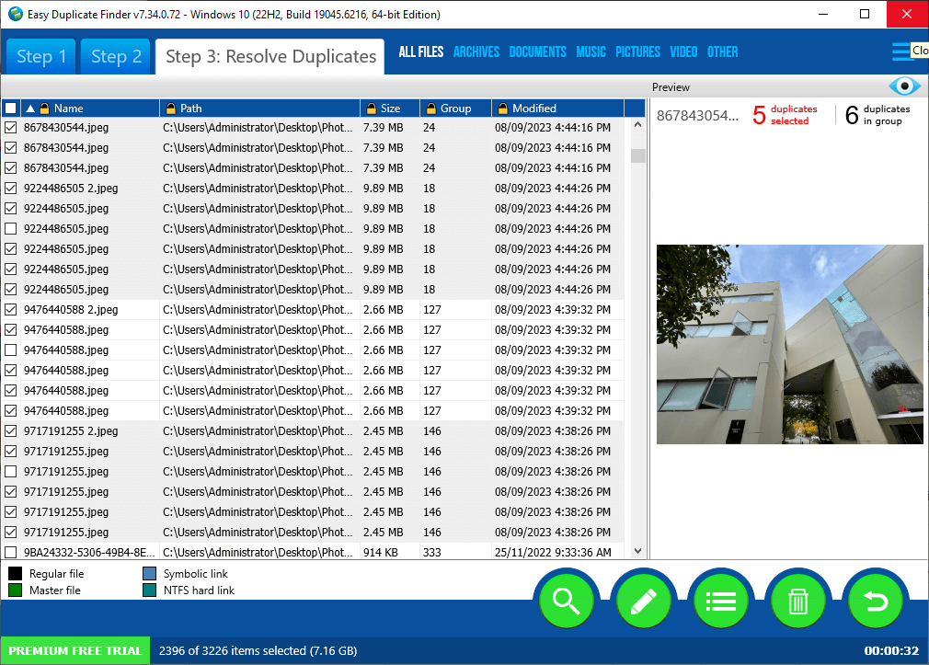Open the green list options button
This screenshot has height=665, width=929.
point(720,601)
